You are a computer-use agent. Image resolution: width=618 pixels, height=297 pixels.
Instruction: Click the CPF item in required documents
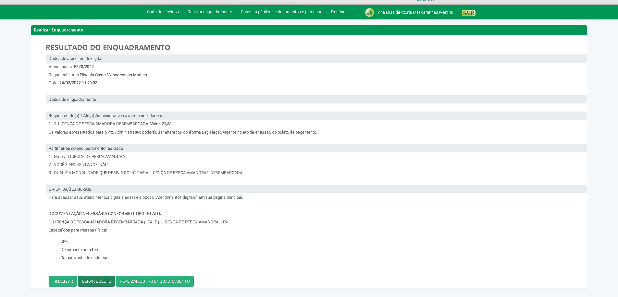(x=64, y=242)
